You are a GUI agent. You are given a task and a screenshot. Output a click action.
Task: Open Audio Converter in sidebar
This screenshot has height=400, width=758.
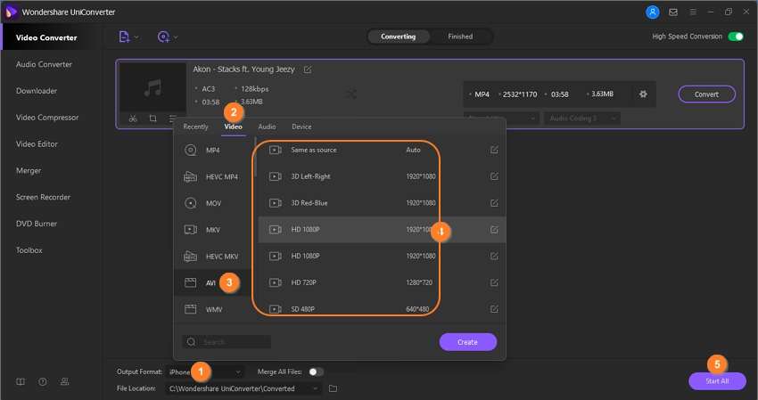pyautogui.click(x=44, y=64)
